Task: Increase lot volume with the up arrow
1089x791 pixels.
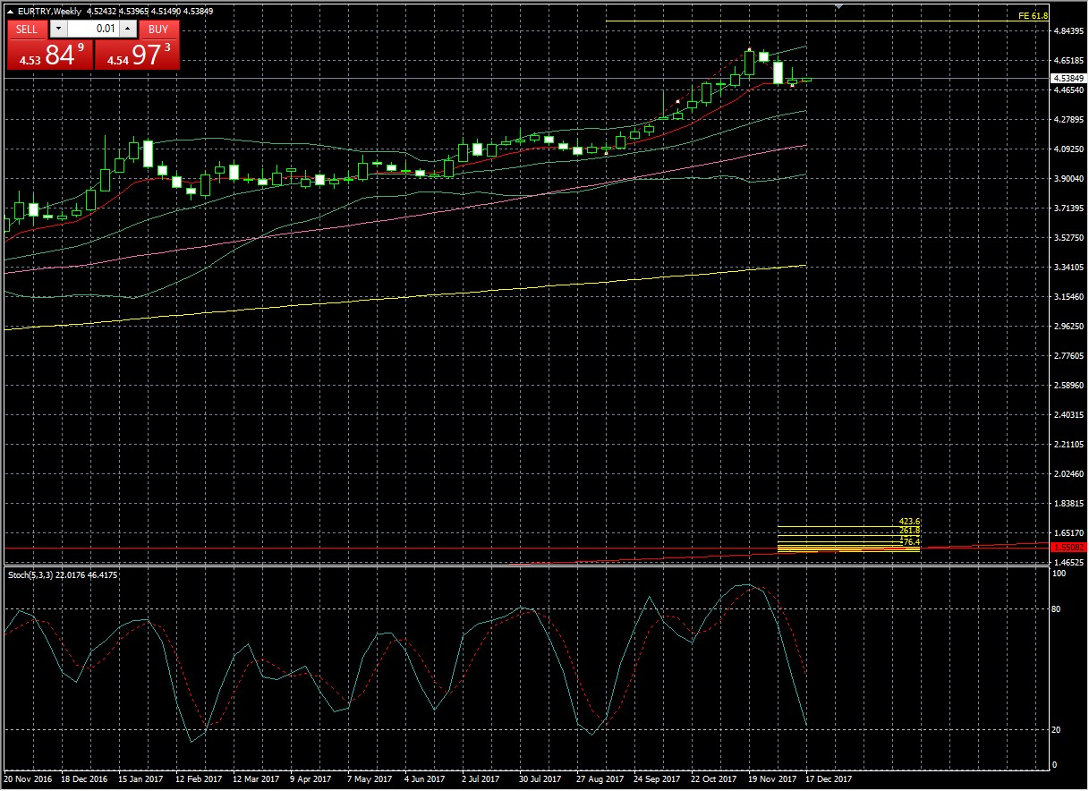Action: click(127, 29)
